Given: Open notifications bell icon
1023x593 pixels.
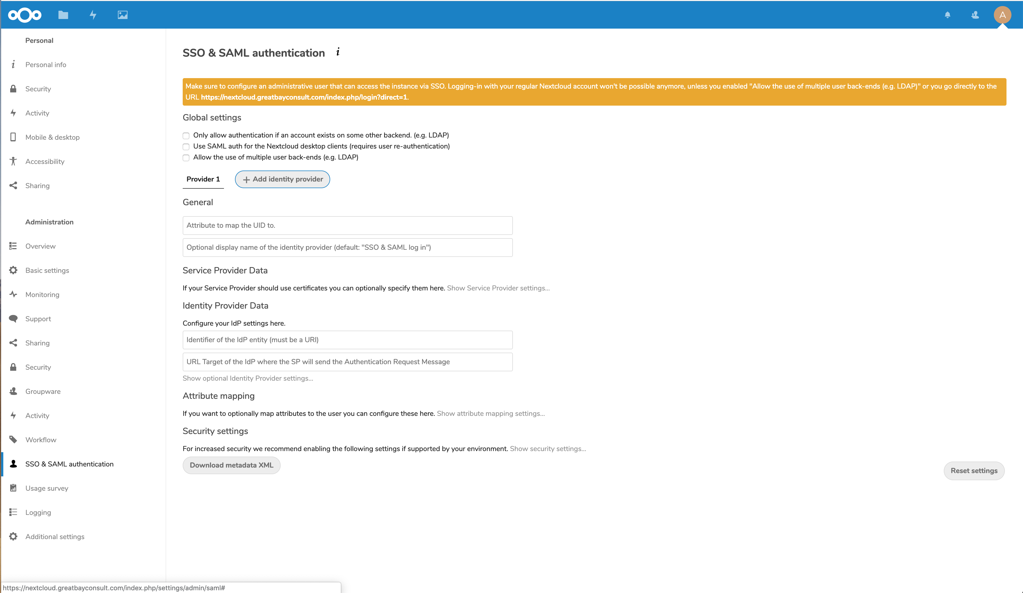Looking at the screenshot, I should point(947,14).
